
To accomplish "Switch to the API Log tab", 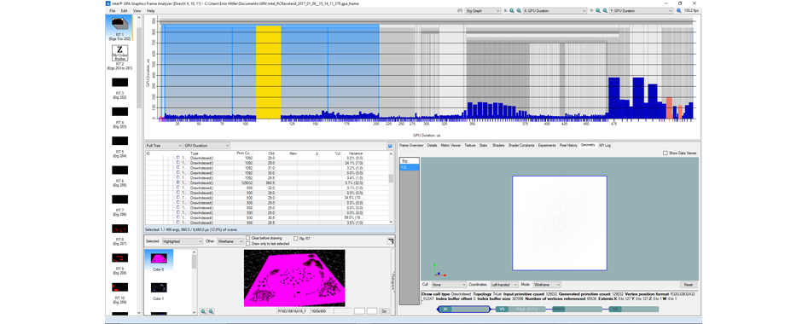I will 604,145.
